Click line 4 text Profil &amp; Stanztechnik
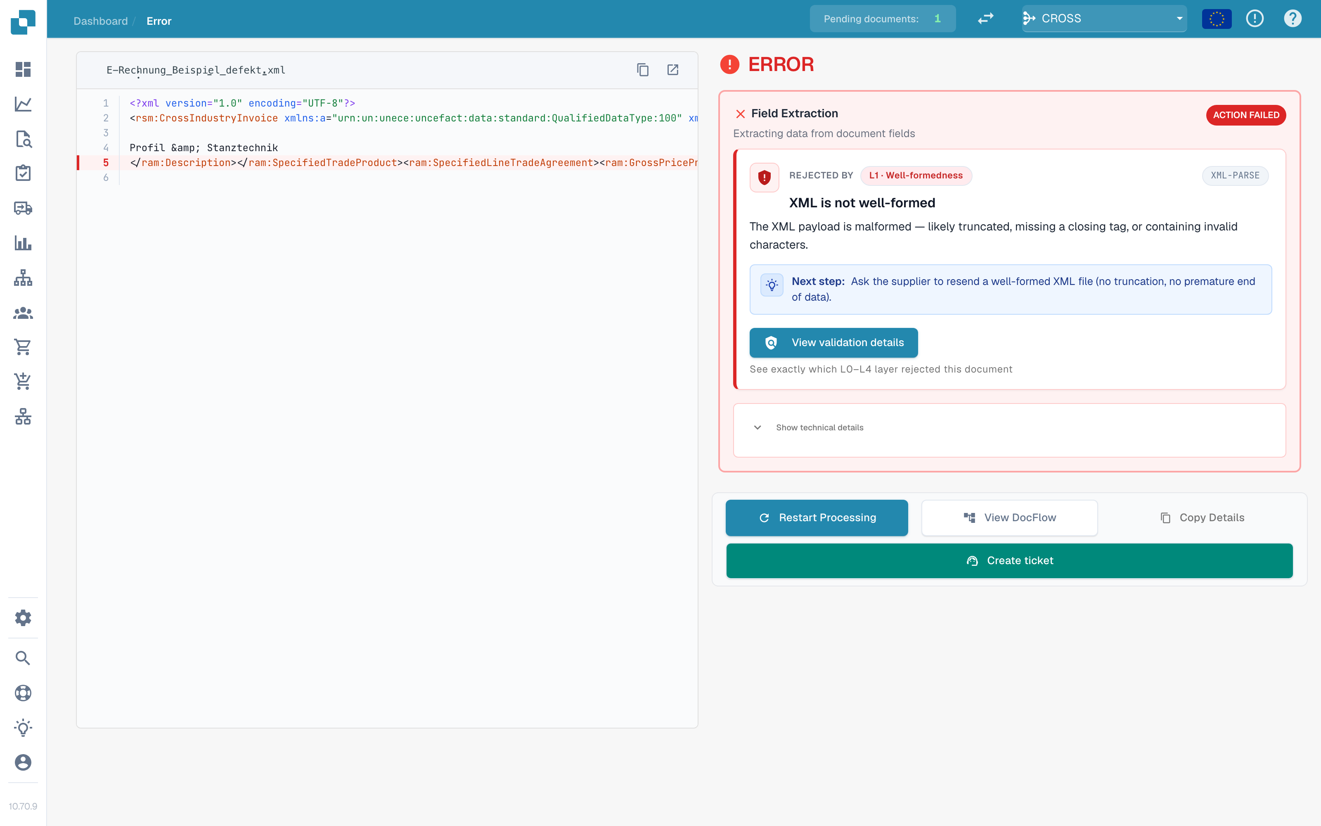 pyautogui.click(x=204, y=147)
